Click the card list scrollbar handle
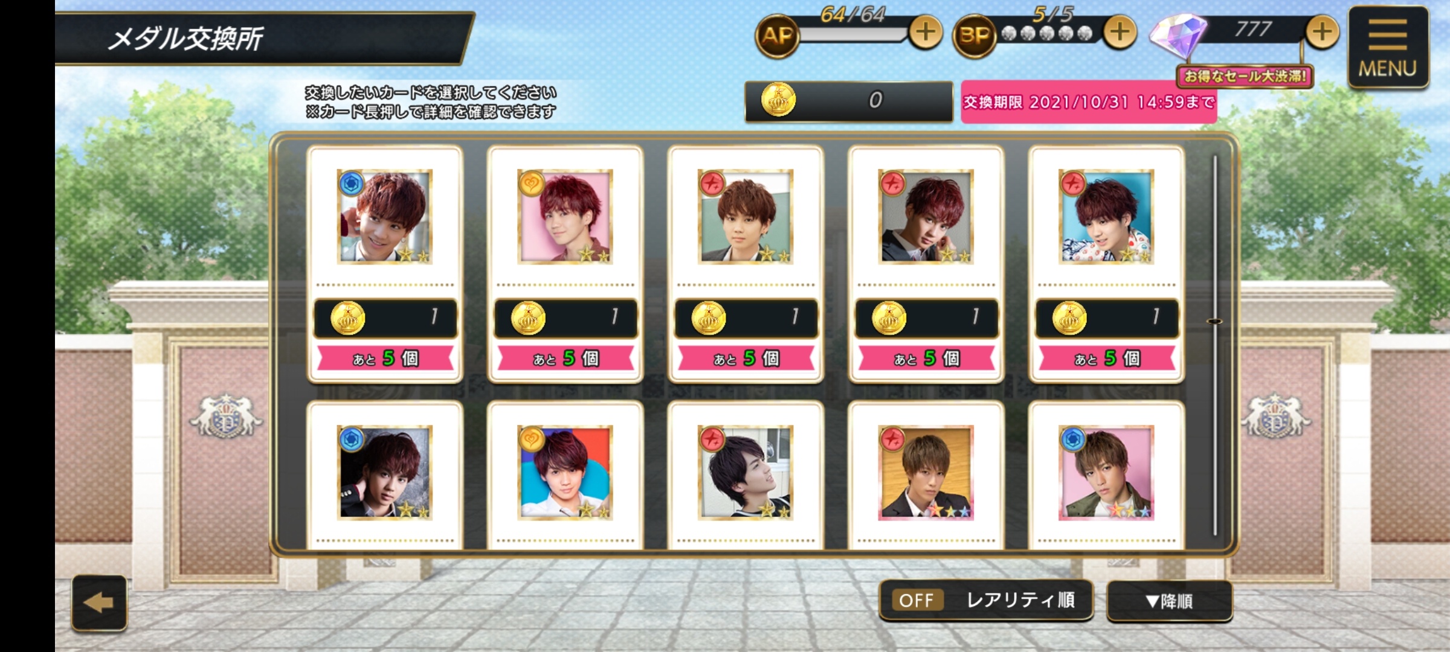This screenshot has width=1450, height=652. tap(1214, 321)
